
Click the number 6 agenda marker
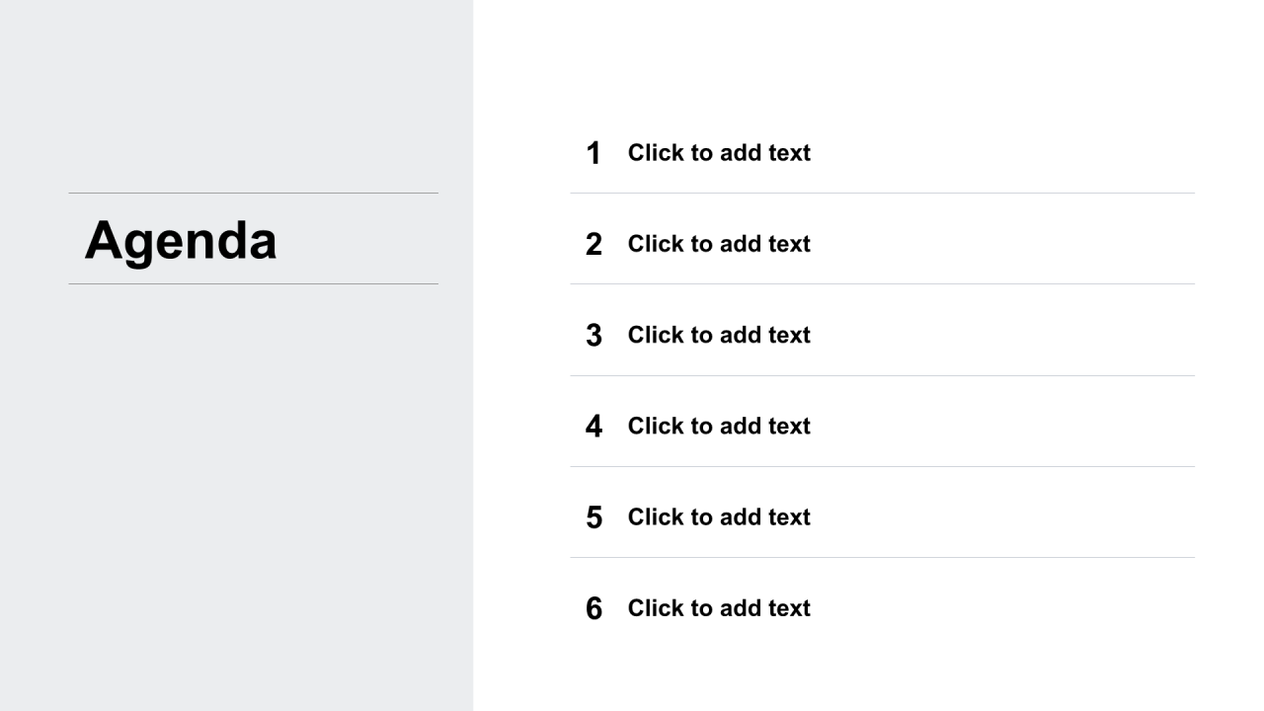[x=593, y=608]
